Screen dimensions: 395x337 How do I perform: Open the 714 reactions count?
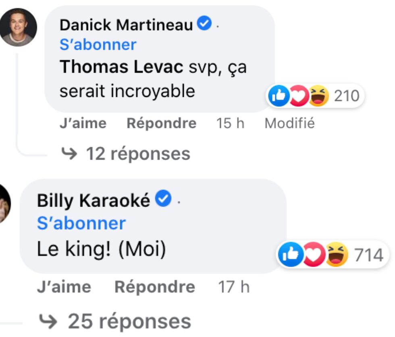pos(368,256)
